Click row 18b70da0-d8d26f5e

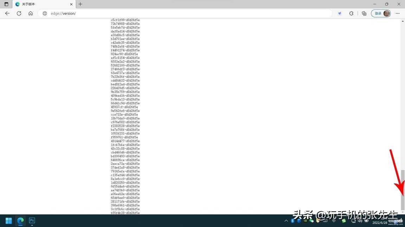coord(125,118)
